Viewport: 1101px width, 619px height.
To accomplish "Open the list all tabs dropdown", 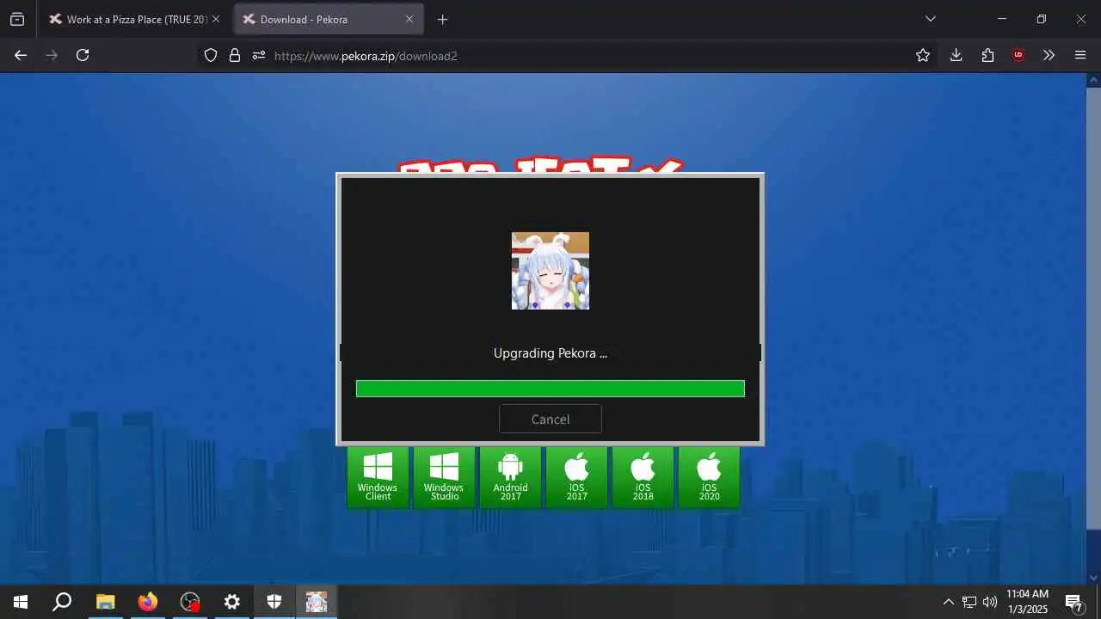I will [x=930, y=19].
